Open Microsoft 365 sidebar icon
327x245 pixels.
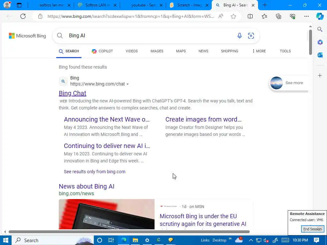pos(320,42)
